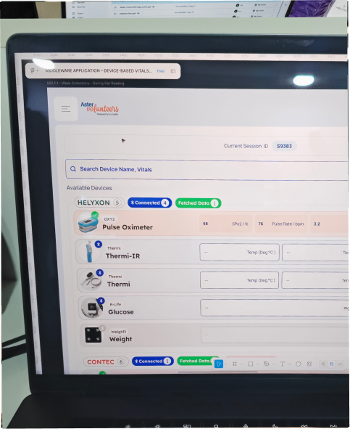
Task: Expand the Move tool options arrow
Action: [226, 364]
